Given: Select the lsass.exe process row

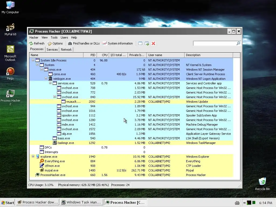Looking at the screenshot, I should click(131, 138).
